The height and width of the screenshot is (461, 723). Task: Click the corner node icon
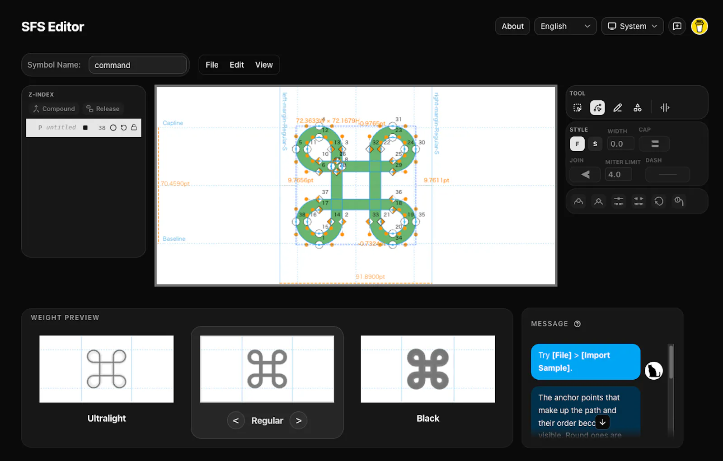pos(598,201)
